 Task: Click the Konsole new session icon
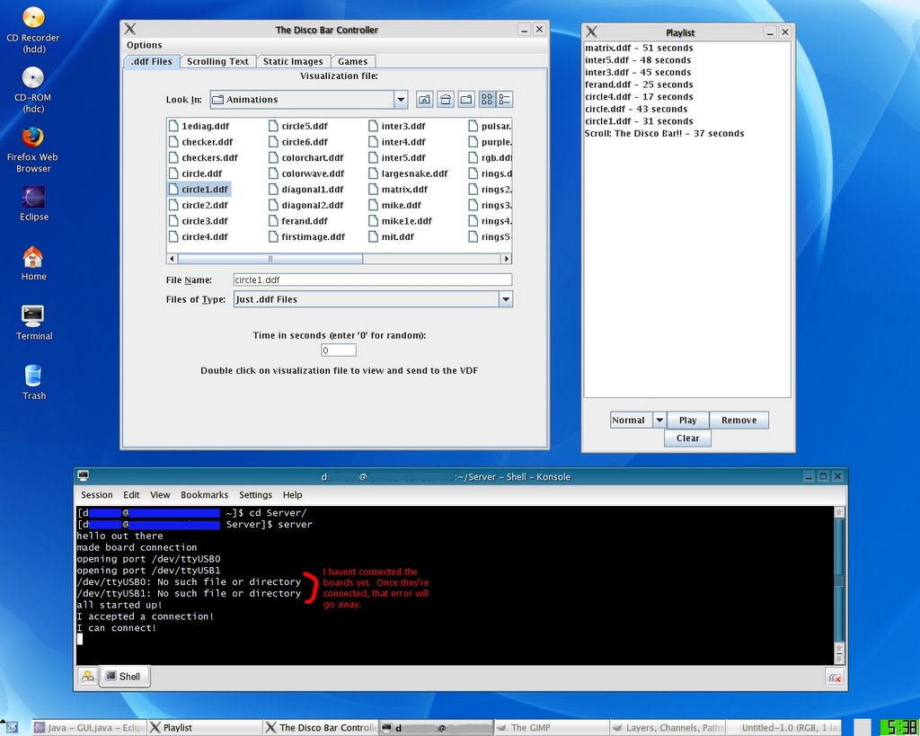pyautogui.click(x=86, y=677)
